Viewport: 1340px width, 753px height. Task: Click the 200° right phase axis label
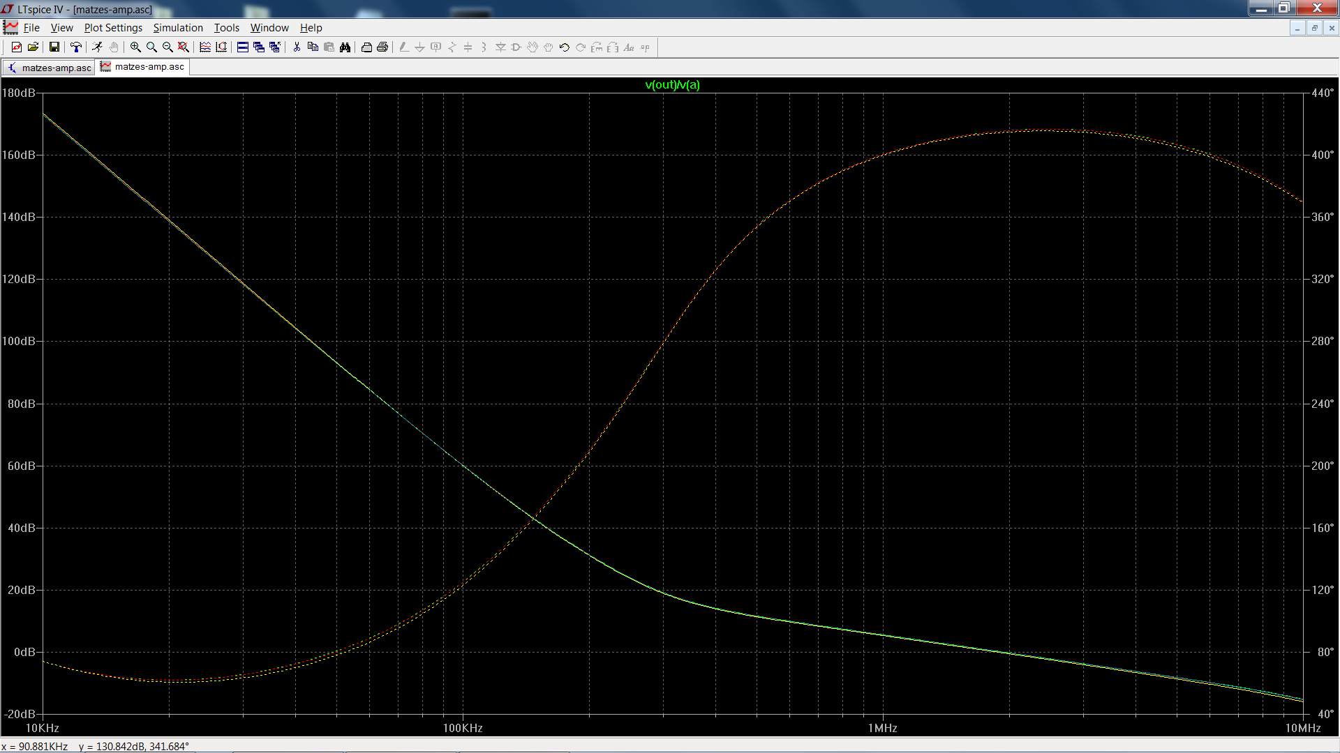[x=1323, y=466]
